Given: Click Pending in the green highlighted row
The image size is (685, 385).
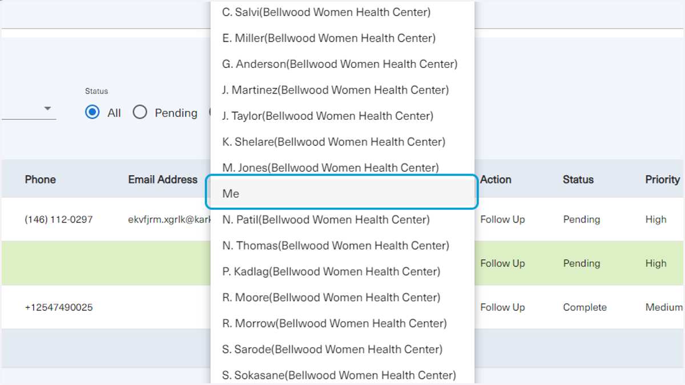Looking at the screenshot, I should (582, 264).
